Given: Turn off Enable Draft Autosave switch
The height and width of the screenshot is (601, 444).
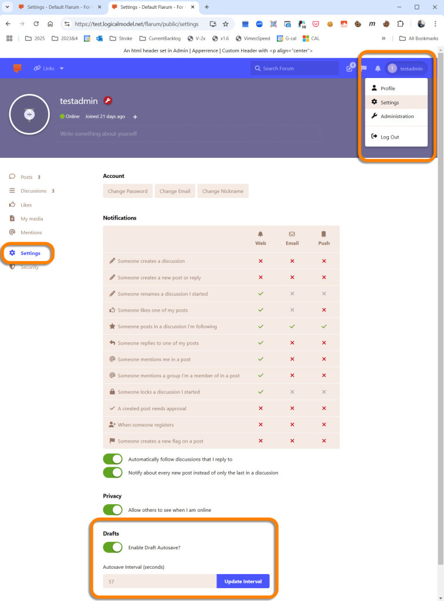Looking at the screenshot, I should [113, 548].
